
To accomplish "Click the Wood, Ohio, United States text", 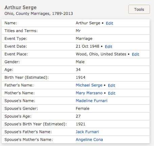I will click(x=101, y=54).
